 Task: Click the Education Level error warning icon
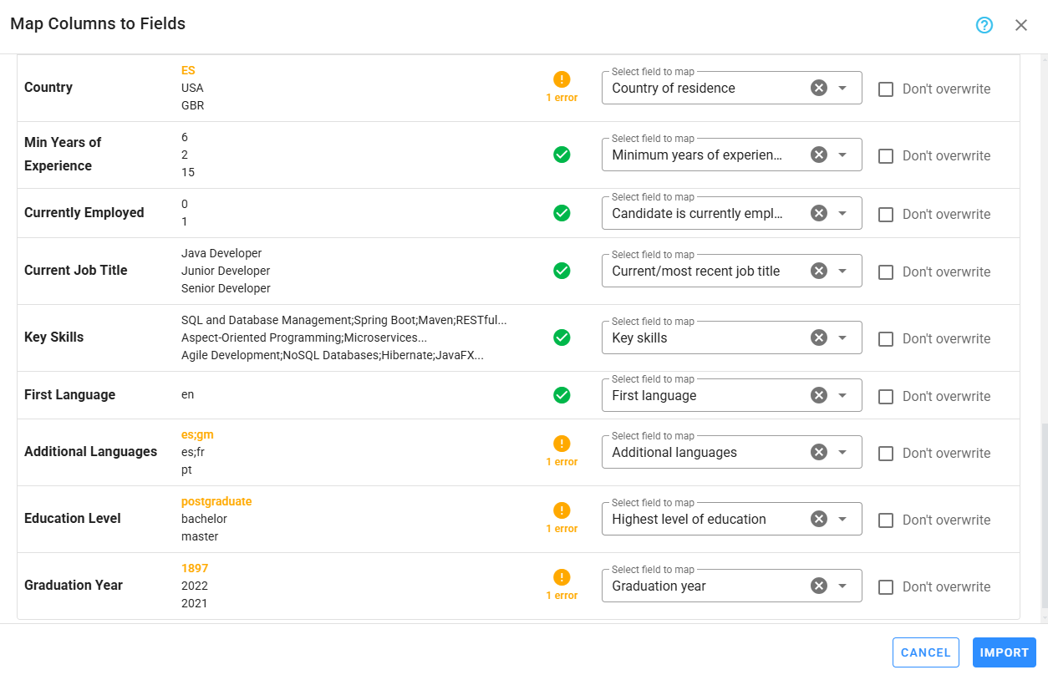tap(562, 510)
